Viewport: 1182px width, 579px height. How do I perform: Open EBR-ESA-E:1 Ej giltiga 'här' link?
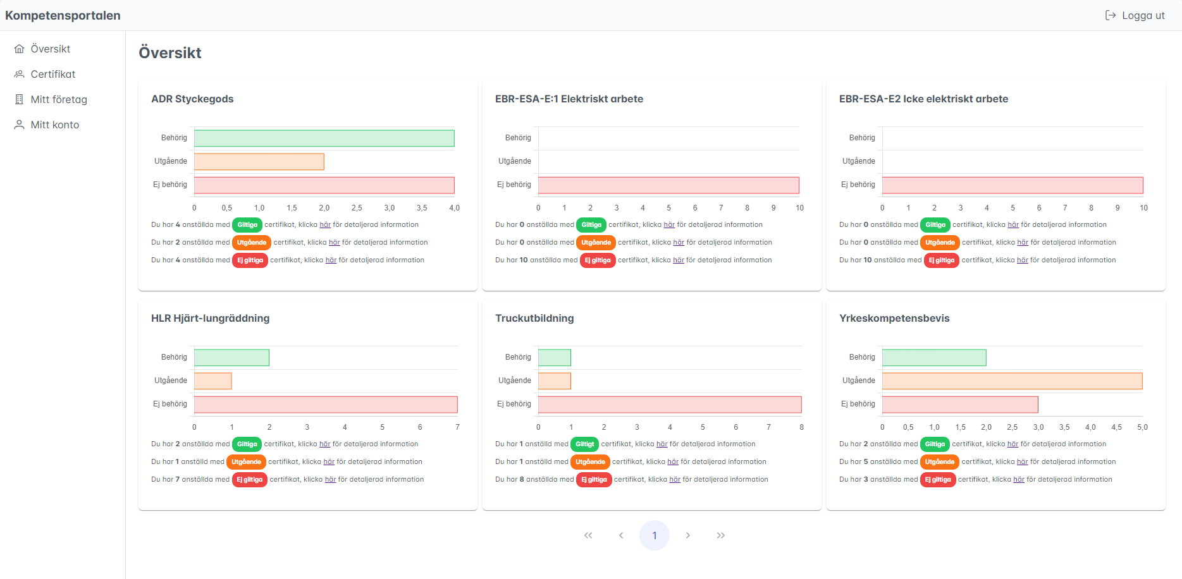pyautogui.click(x=679, y=260)
